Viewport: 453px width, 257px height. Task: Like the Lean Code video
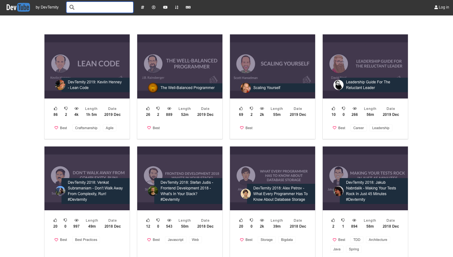(56, 109)
